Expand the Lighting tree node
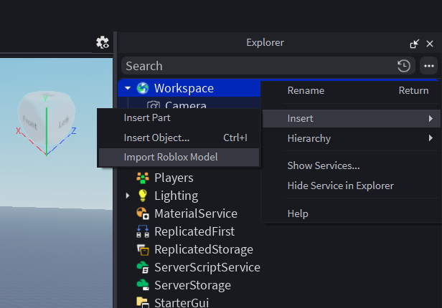The width and height of the screenshot is (442, 308). tap(128, 196)
